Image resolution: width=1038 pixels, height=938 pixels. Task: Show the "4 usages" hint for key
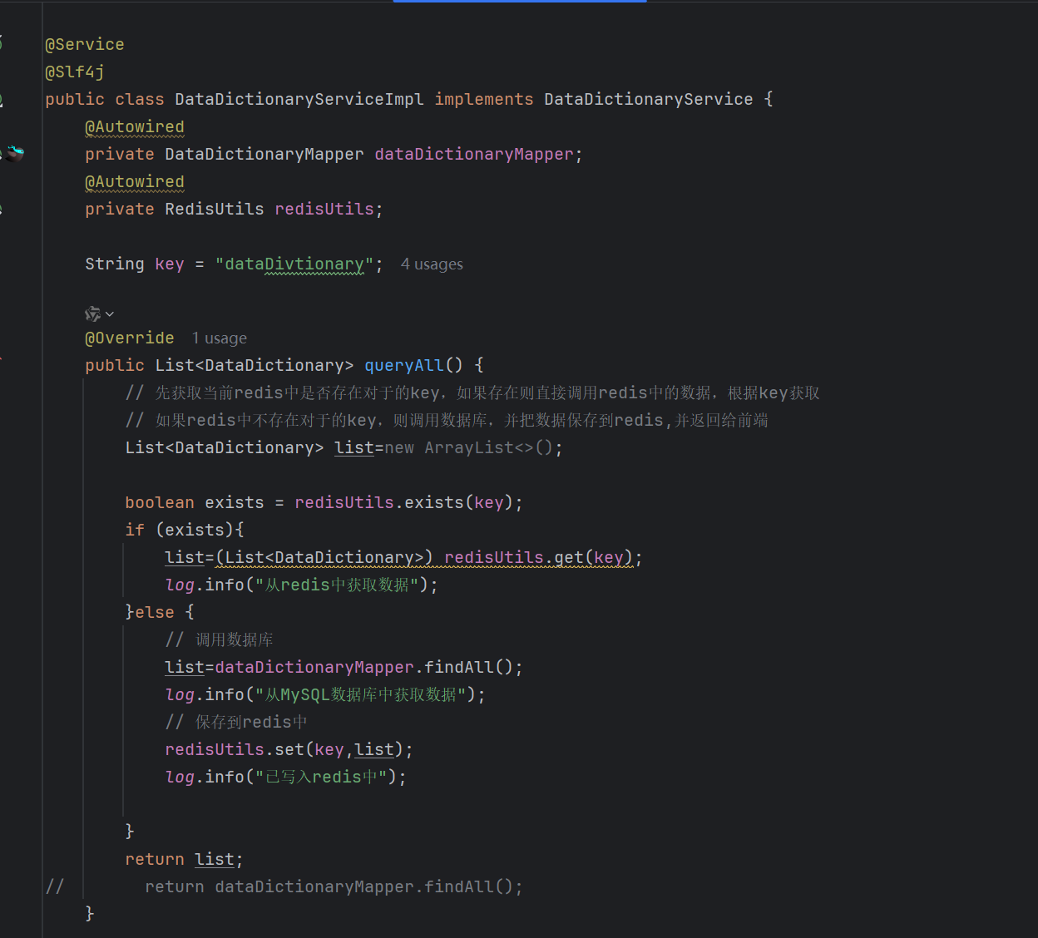tap(432, 264)
